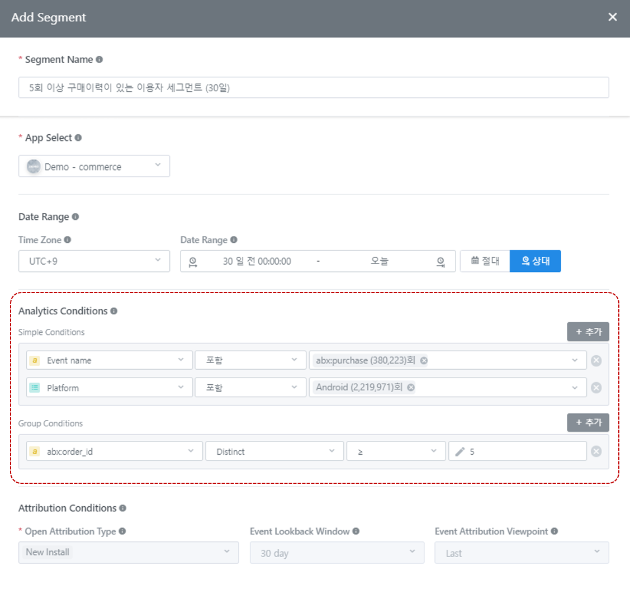
Task: Remove the Android tag value
Action: click(x=411, y=387)
